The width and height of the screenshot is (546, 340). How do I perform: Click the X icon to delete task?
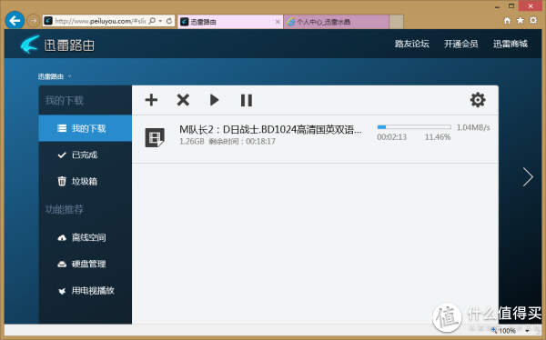point(183,100)
